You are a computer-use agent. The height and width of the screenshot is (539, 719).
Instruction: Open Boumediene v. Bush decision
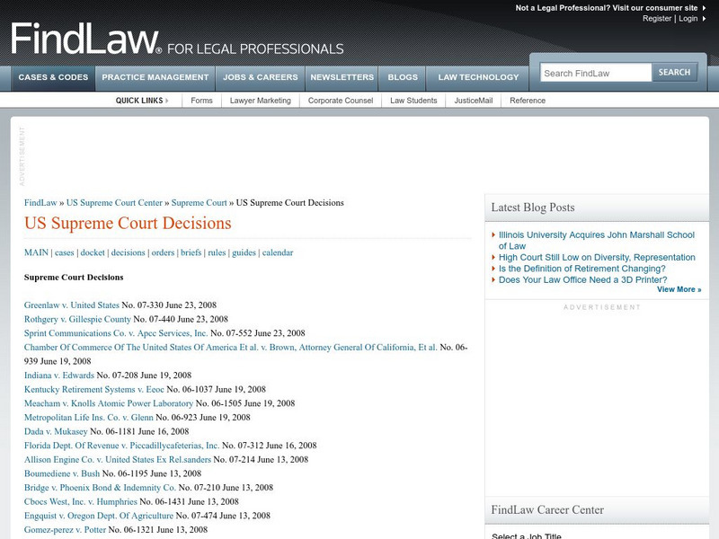pos(62,473)
